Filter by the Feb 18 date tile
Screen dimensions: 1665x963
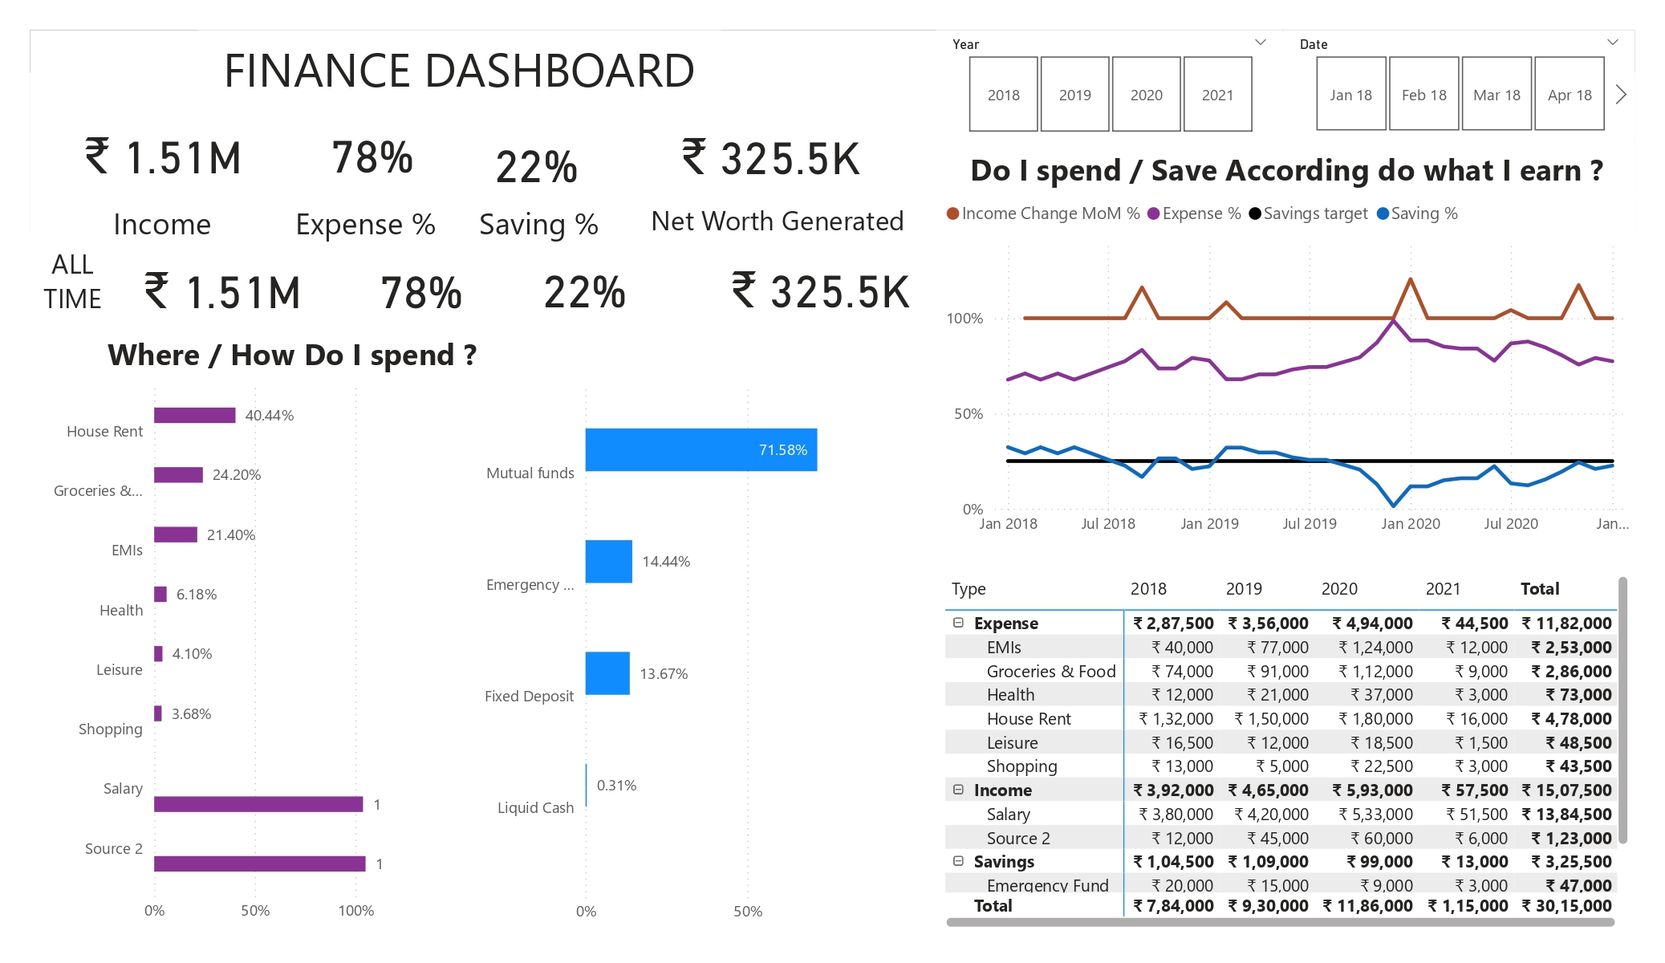[x=1423, y=95]
